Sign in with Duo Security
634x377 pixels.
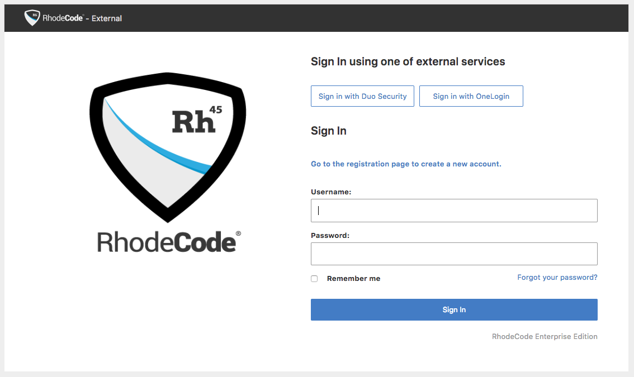coord(362,96)
